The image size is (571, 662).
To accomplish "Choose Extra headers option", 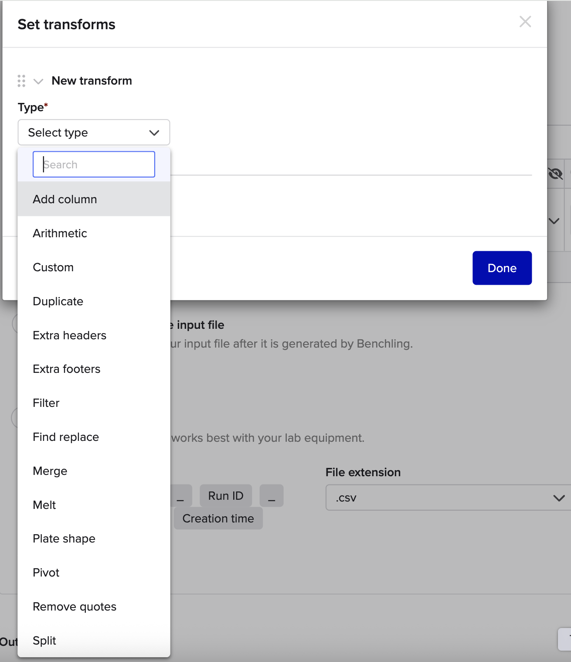I will 70,335.
